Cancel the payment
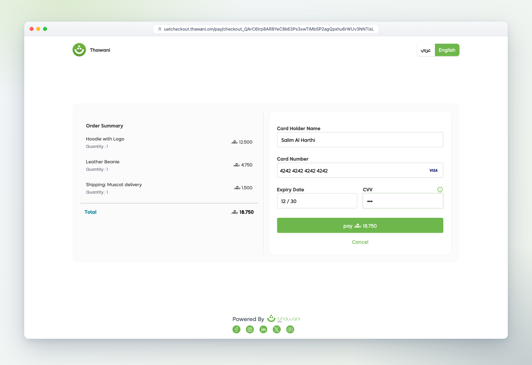The image size is (532, 365). point(360,242)
